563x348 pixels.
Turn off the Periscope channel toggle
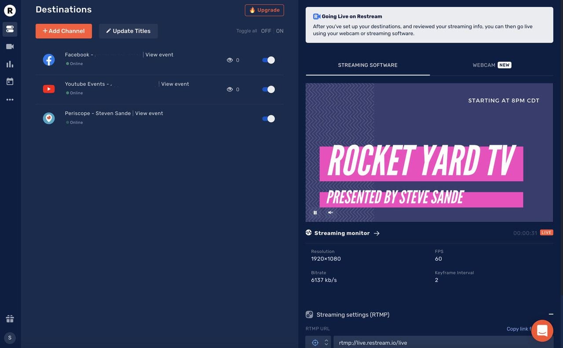pyautogui.click(x=268, y=118)
